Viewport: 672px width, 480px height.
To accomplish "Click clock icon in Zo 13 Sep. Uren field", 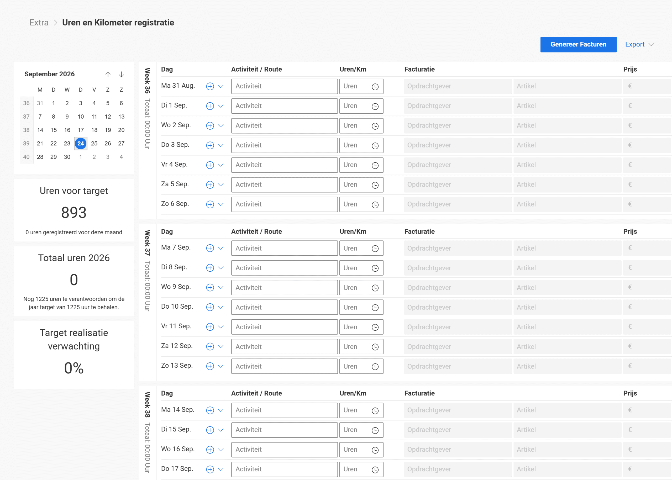I will click(x=375, y=367).
